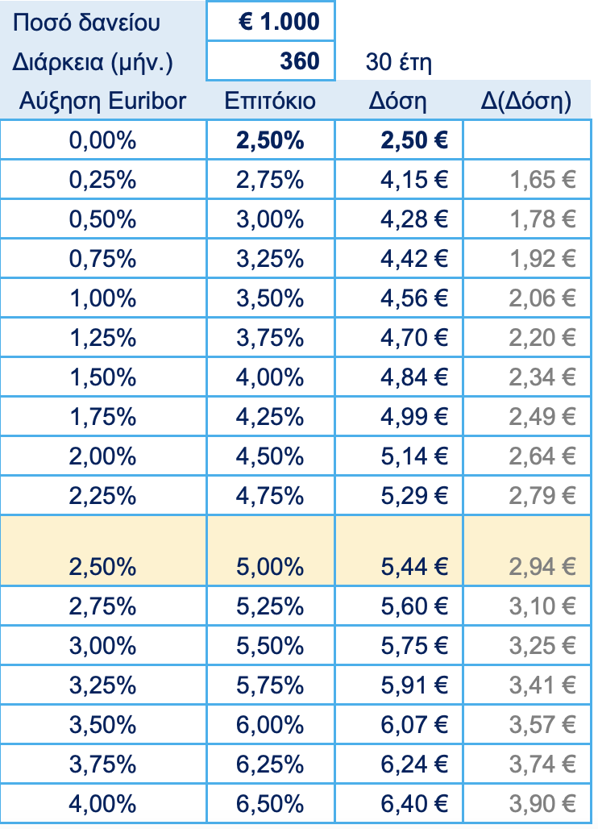
Task: Select the 6,50% interest rate cell
Action: tap(271, 804)
